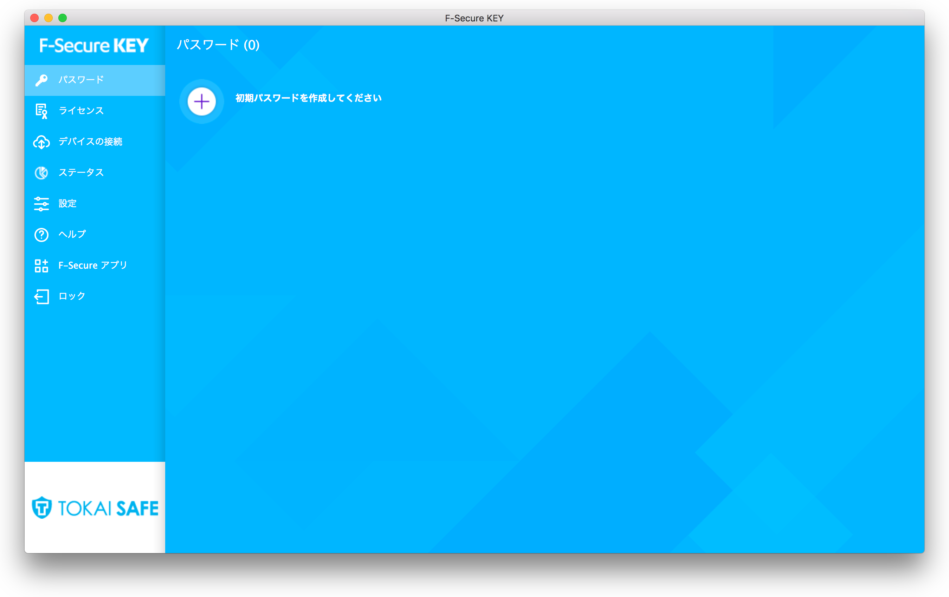
Task: Click the license certificate icon
Action: (x=41, y=111)
